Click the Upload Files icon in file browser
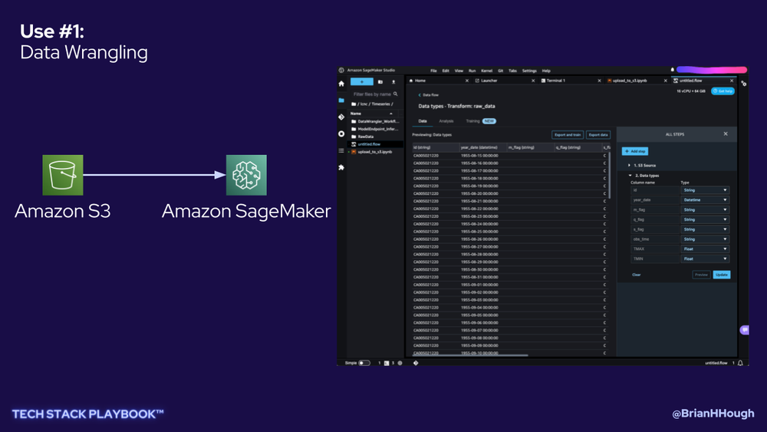 tap(393, 81)
